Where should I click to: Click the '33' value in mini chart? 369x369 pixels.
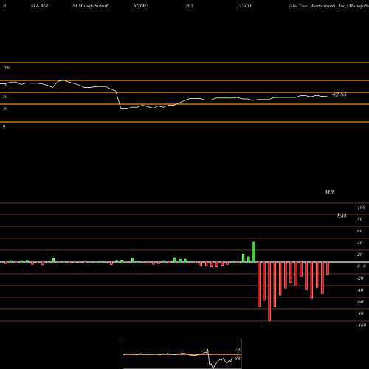(238, 359)
